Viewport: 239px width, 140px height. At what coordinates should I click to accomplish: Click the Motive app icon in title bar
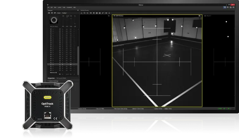click(48, 5)
